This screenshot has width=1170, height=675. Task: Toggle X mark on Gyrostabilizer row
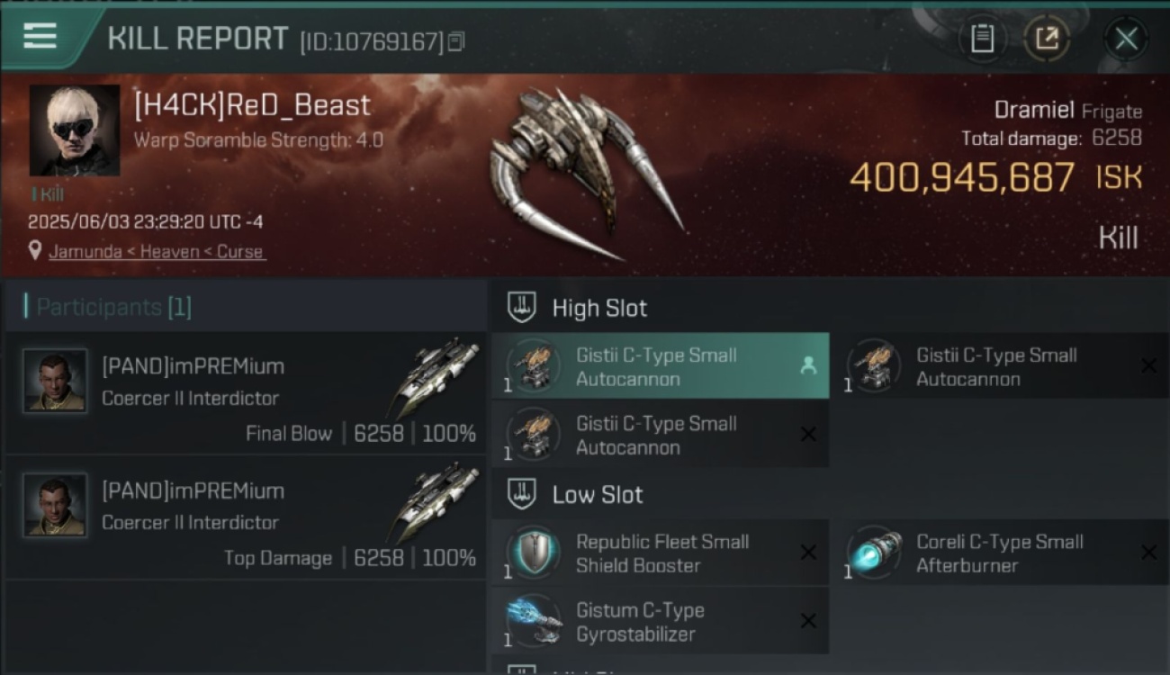(x=808, y=621)
